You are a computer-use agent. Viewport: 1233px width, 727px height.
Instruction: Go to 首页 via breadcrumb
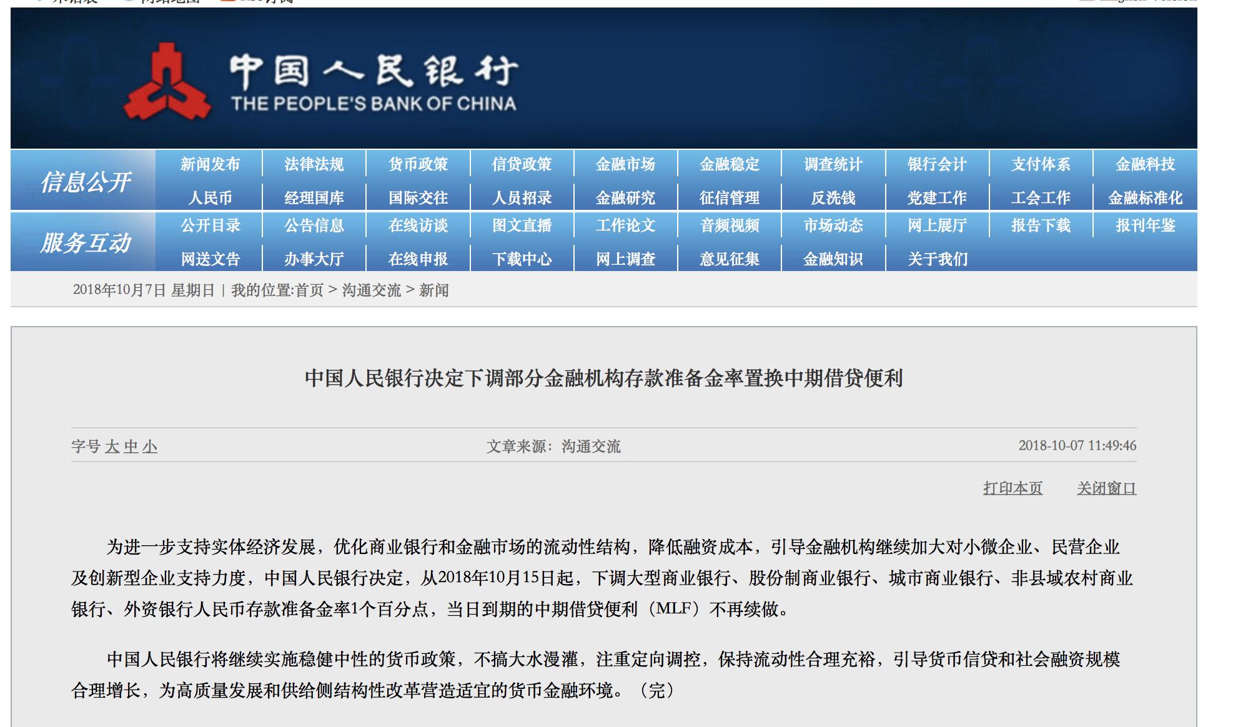(309, 290)
